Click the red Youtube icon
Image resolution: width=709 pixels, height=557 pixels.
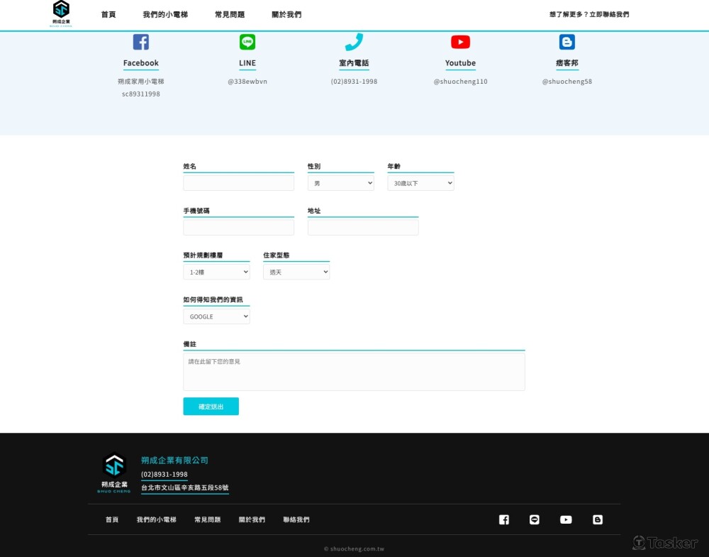460,42
